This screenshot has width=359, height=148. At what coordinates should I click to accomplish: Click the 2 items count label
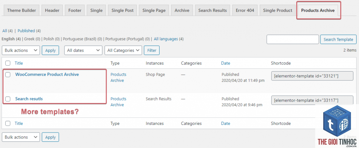[350, 50]
